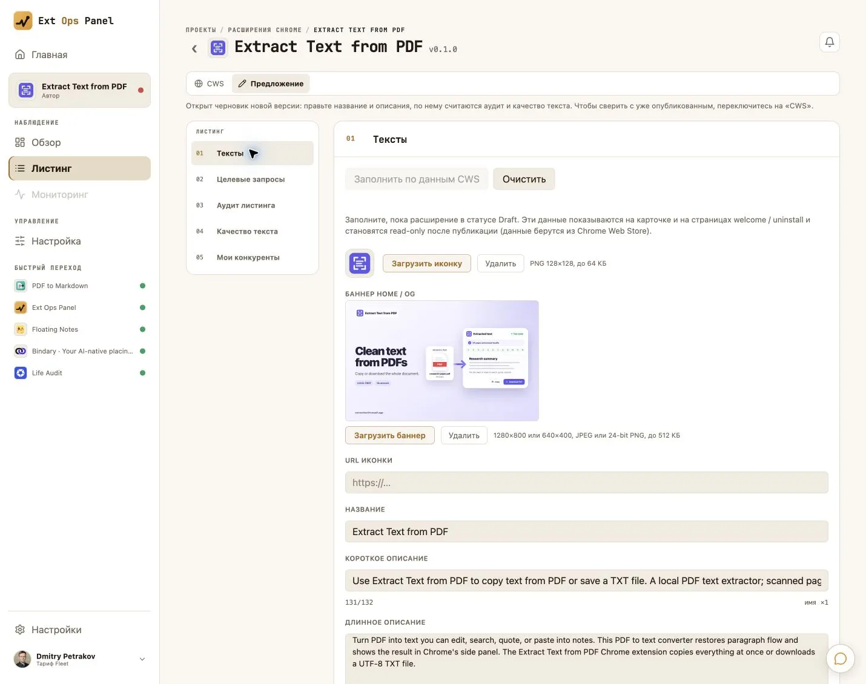Open Главная in the sidebar
This screenshot has width=866, height=684.
[x=79, y=54]
